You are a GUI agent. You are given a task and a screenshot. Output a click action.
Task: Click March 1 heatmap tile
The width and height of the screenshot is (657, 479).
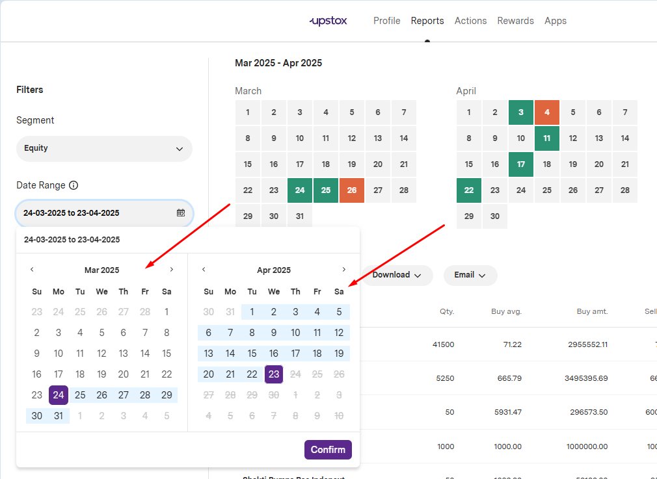click(248, 112)
